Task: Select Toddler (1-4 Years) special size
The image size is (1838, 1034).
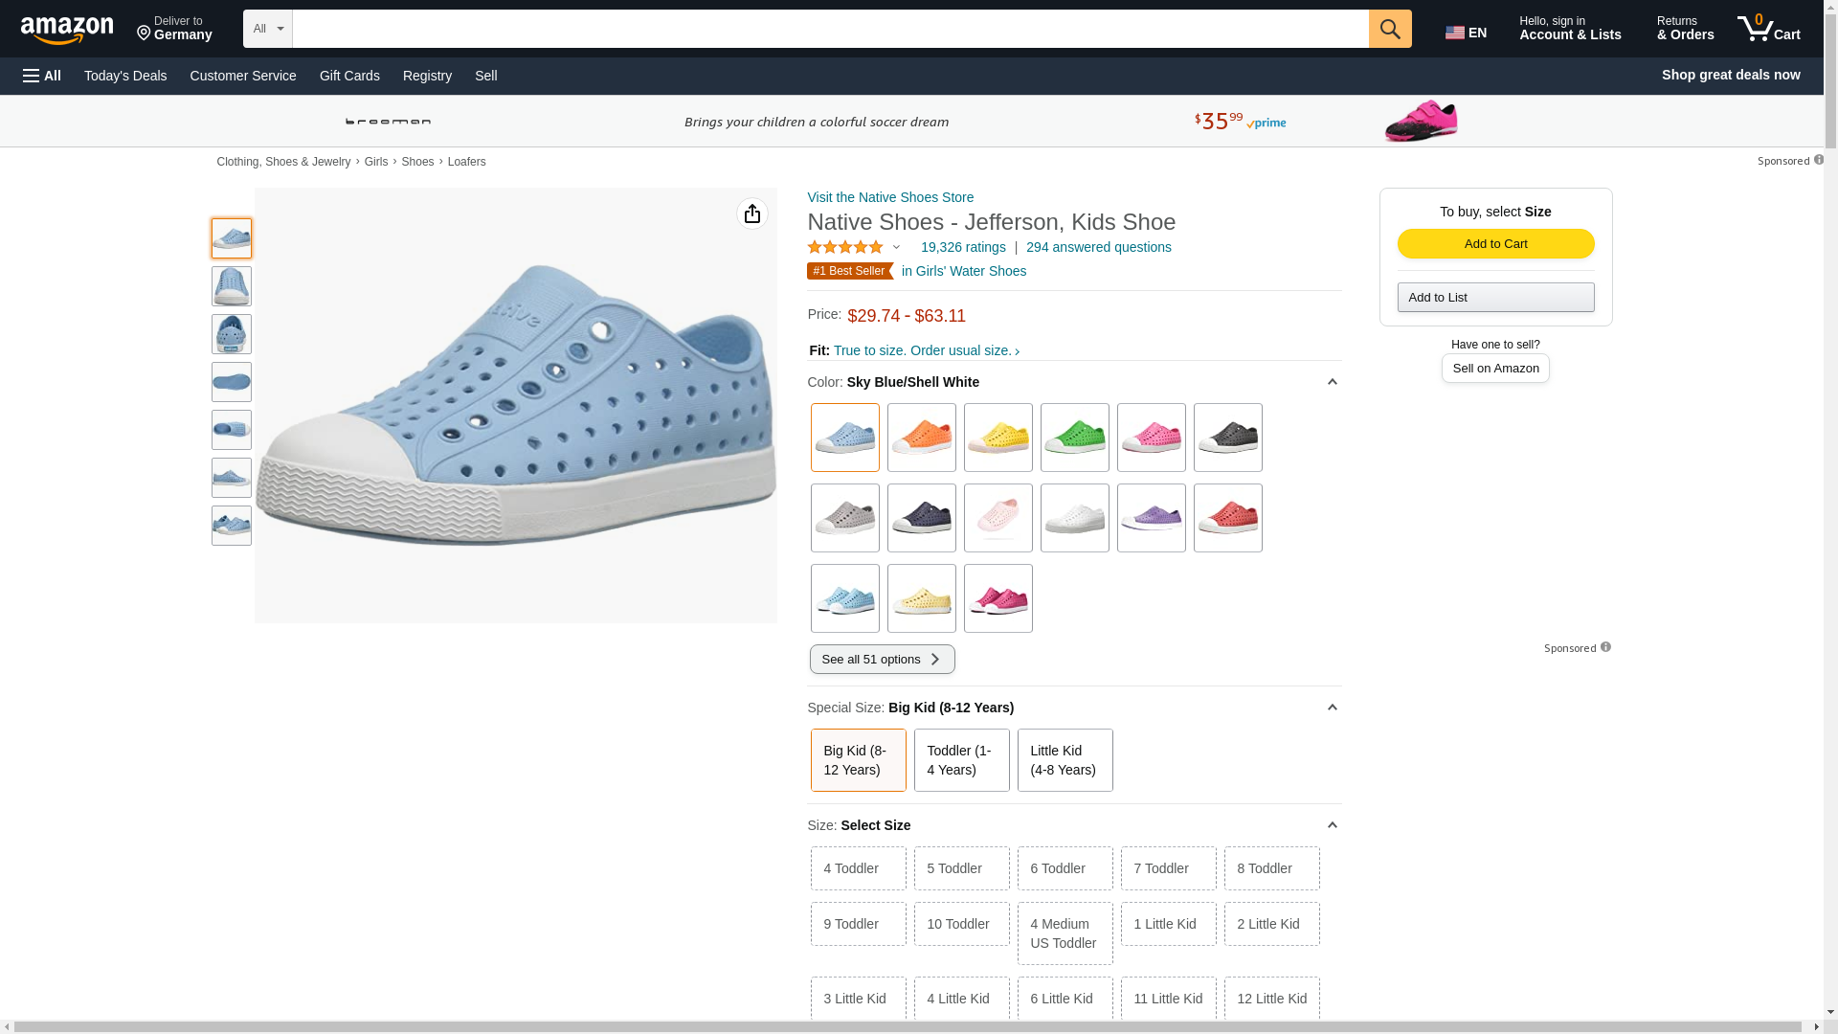Action: [961, 760]
